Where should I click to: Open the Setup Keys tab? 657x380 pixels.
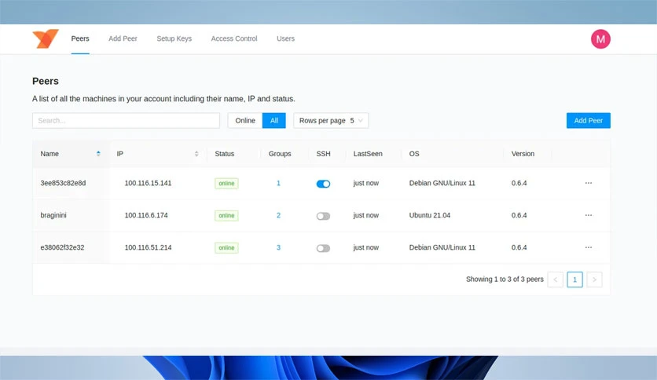pos(174,38)
